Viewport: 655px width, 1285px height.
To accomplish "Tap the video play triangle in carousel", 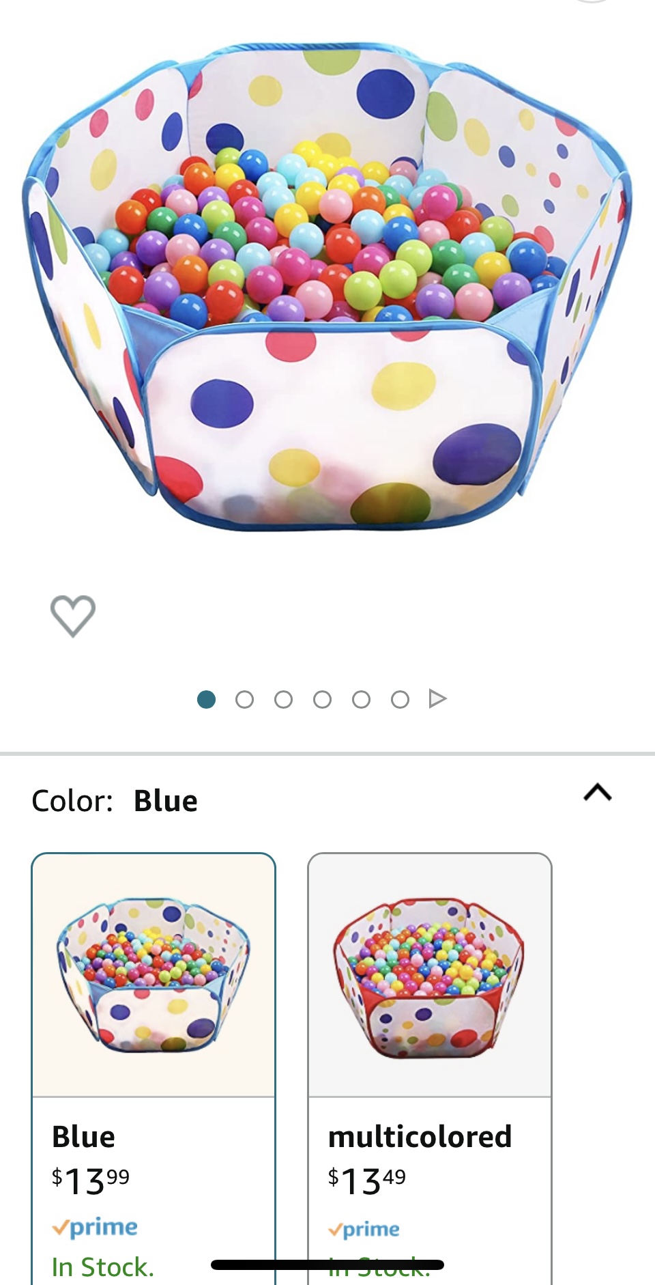I will click(x=437, y=699).
